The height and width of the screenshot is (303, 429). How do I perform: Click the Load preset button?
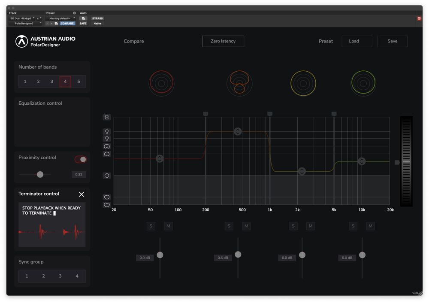coord(356,41)
